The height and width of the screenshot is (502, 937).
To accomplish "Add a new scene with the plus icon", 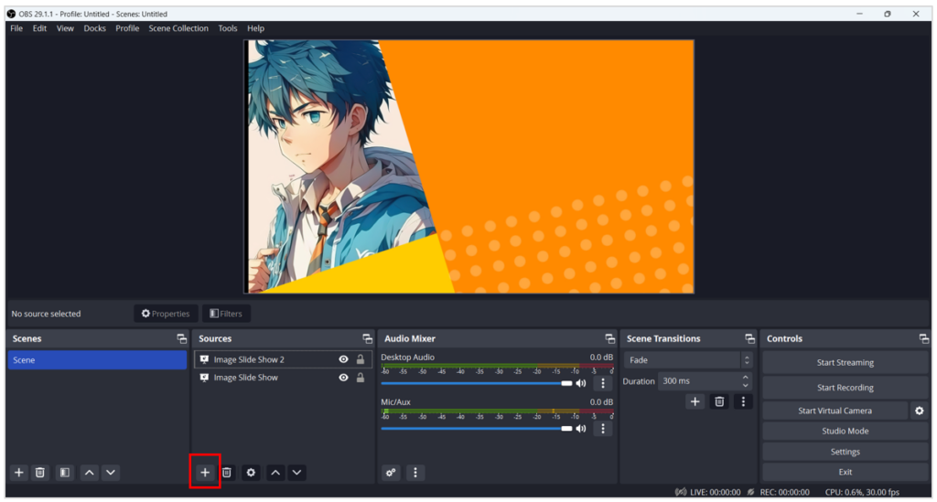I will point(18,473).
